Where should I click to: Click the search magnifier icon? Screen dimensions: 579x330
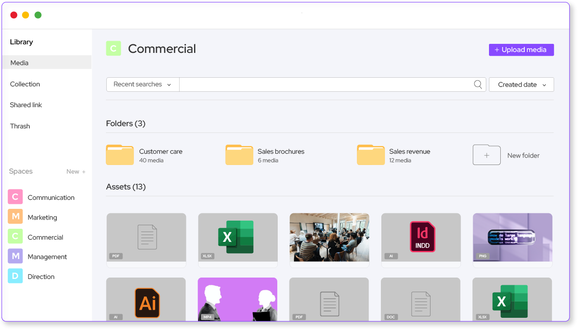[478, 84]
